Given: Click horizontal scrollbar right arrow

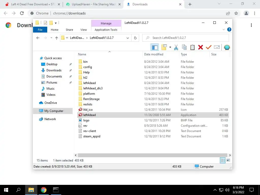Looking at the screenshot, I should click(x=230, y=155).
